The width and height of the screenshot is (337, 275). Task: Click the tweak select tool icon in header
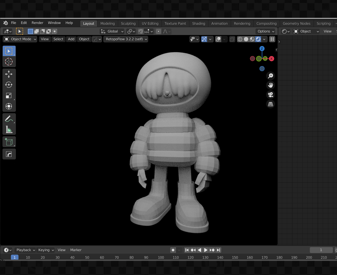19,31
